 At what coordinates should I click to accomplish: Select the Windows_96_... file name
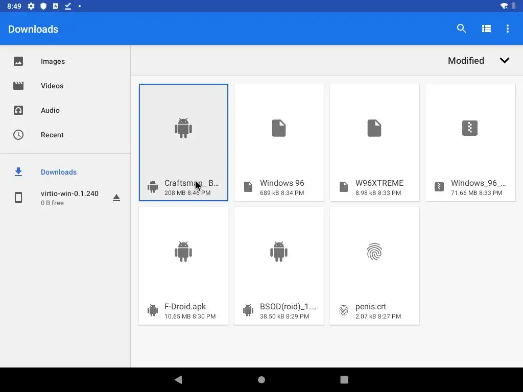478,183
